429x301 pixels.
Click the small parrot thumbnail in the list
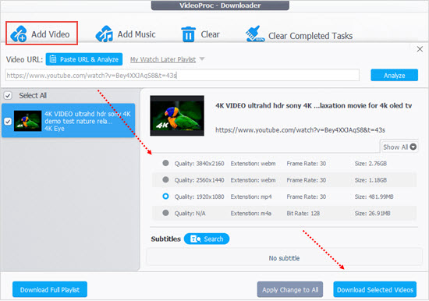[27, 121]
